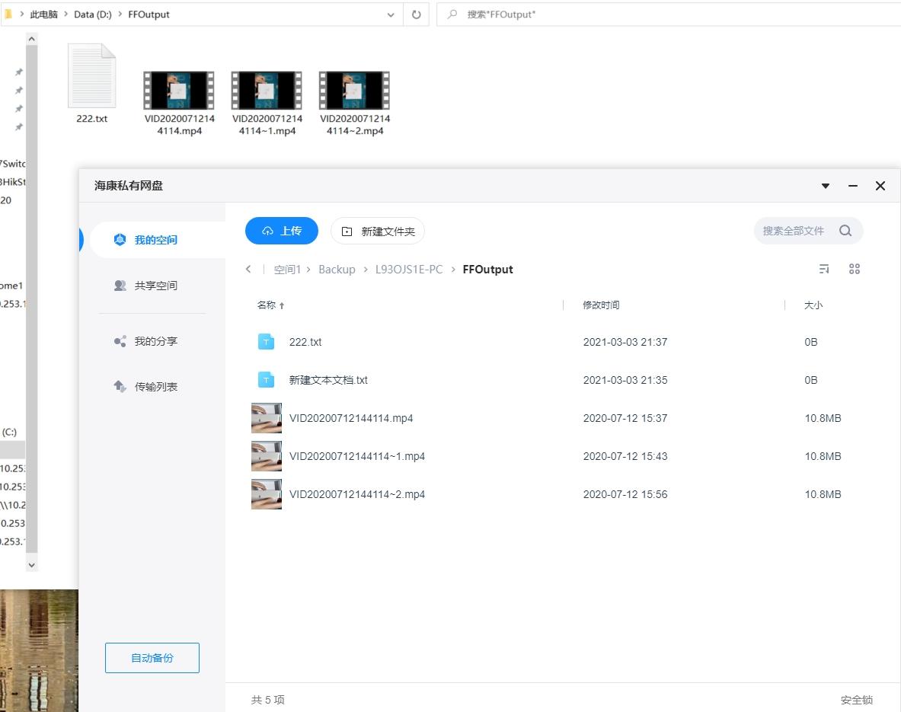Switch to 共享空间 in sidebar
The width and height of the screenshot is (901, 712).
(x=155, y=286)
